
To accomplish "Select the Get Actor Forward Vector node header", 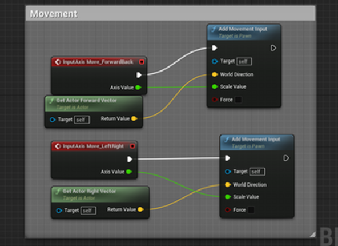I will (94, 104).
